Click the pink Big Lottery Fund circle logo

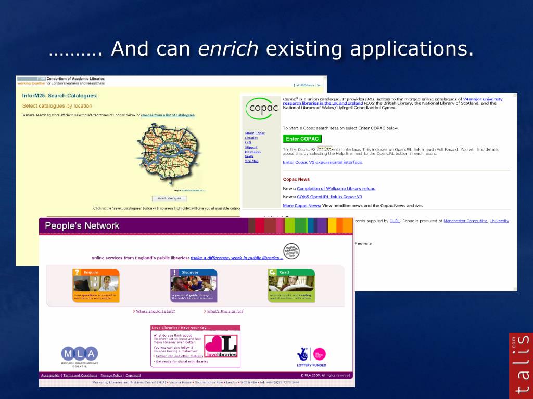pyautogui.click(x=319, y=354)
